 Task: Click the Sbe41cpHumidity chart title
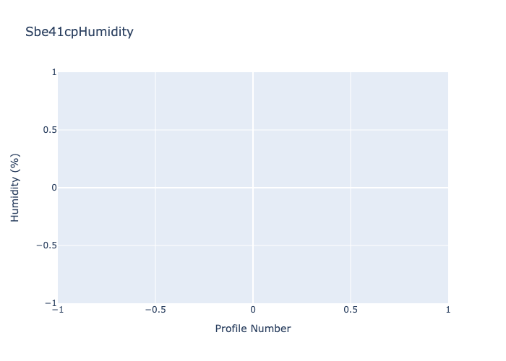pyautogui.click(x=79, y=32)
